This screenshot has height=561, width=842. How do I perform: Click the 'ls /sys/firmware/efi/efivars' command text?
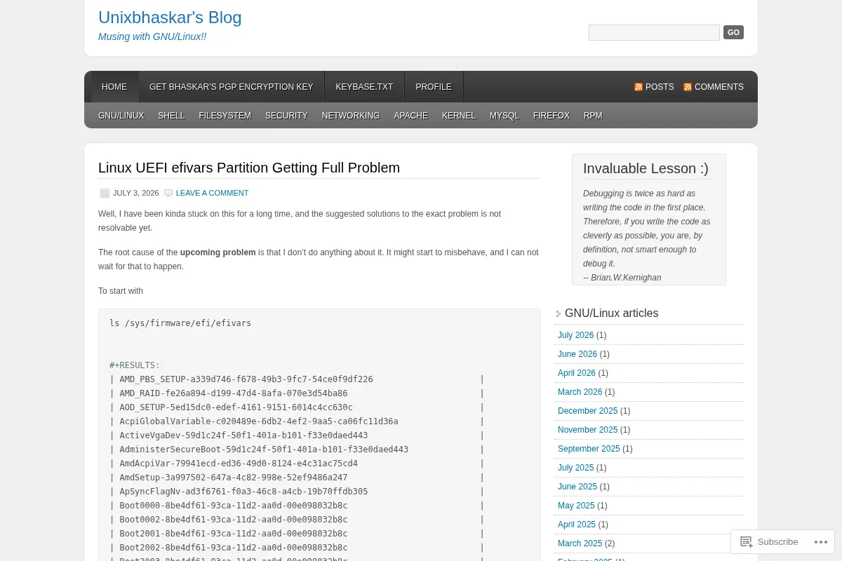point(180,323)
